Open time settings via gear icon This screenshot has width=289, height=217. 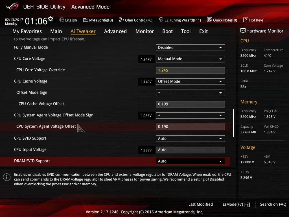[51, 19]
